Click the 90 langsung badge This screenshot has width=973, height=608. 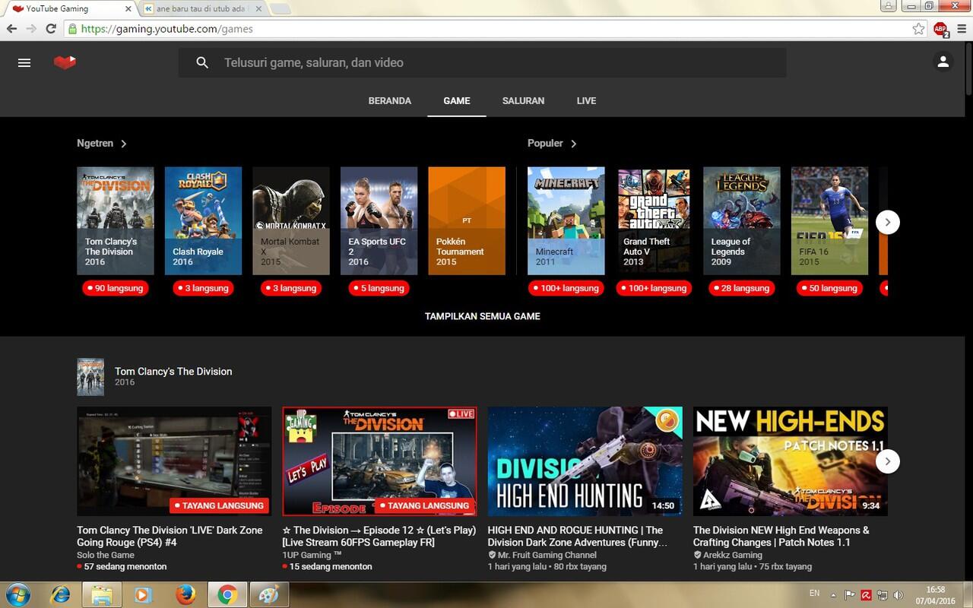coord(116,288)
